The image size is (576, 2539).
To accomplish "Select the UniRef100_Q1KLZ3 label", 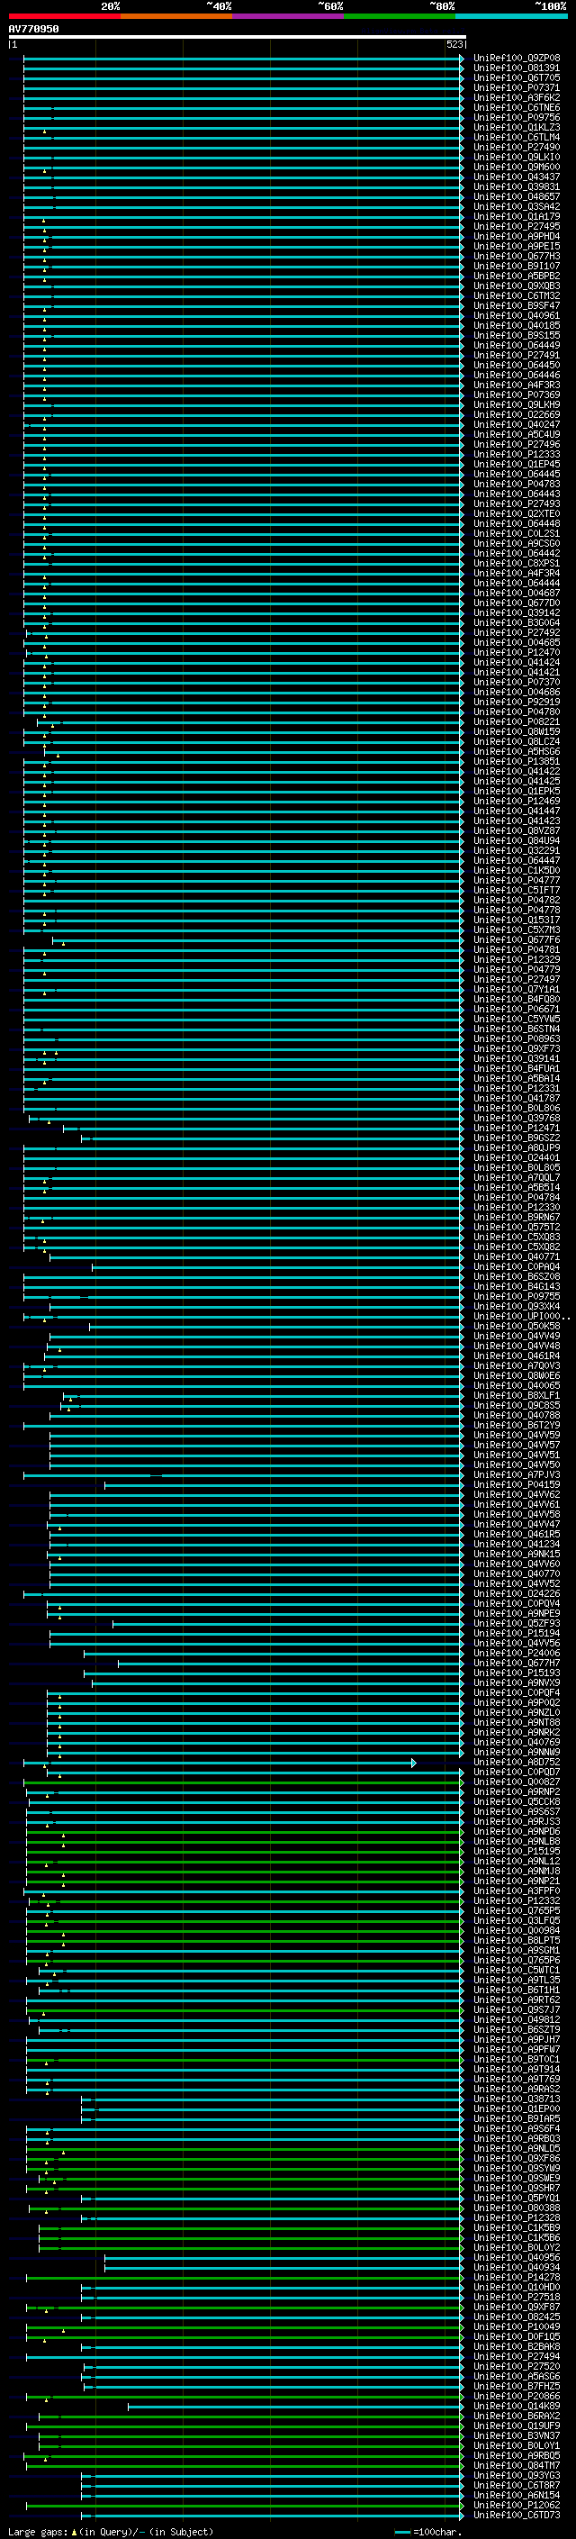I will pyautogui.click(x=517, y=127).
